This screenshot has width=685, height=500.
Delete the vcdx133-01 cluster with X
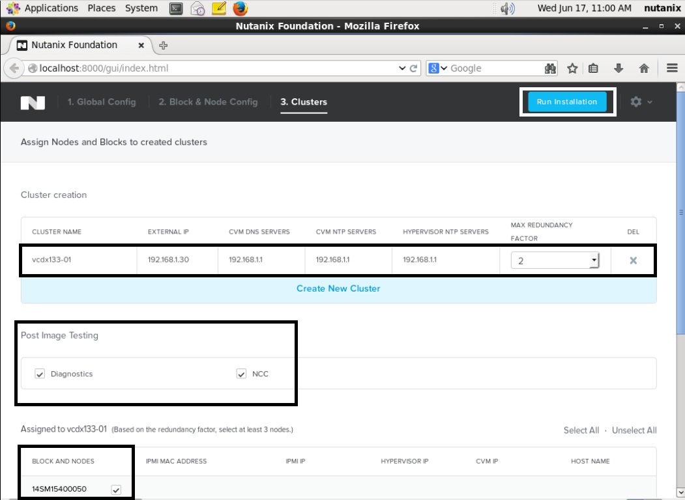click(633, 260)
